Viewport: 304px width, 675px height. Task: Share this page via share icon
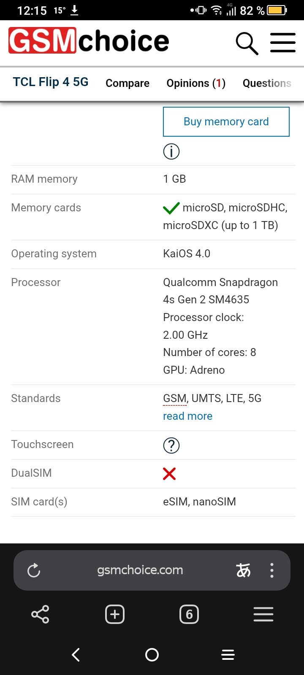pos(40,614)
